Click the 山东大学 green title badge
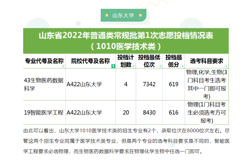 click(124, 15)
